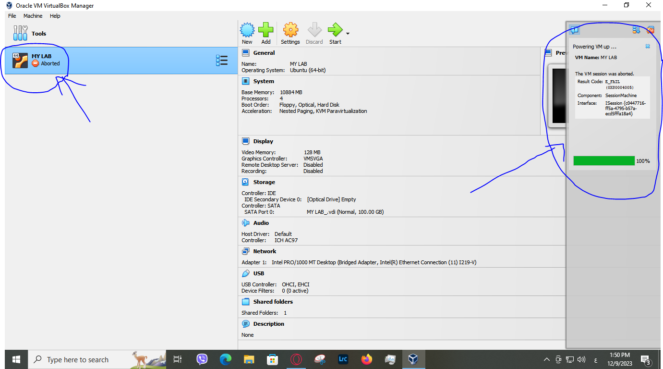Dismiss the Powering VM up notification
Screen dimensions: 663x369
648,47
